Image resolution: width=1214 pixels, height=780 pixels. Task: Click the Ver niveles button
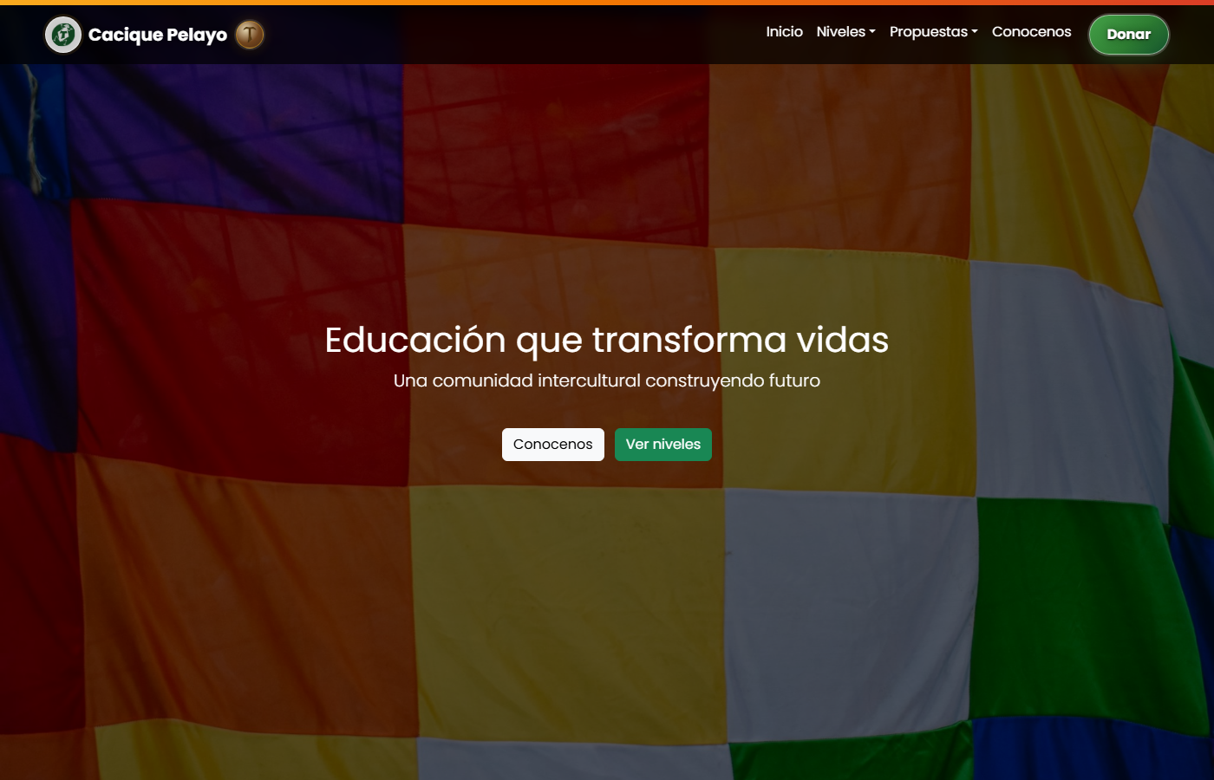663,445
